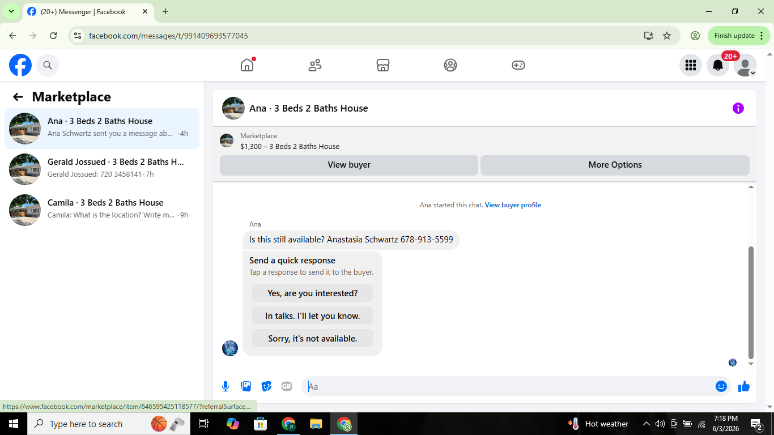Screen dimensions: 774x435
Task: Go to the Home feed icon
Action: [x=247, y=65]
